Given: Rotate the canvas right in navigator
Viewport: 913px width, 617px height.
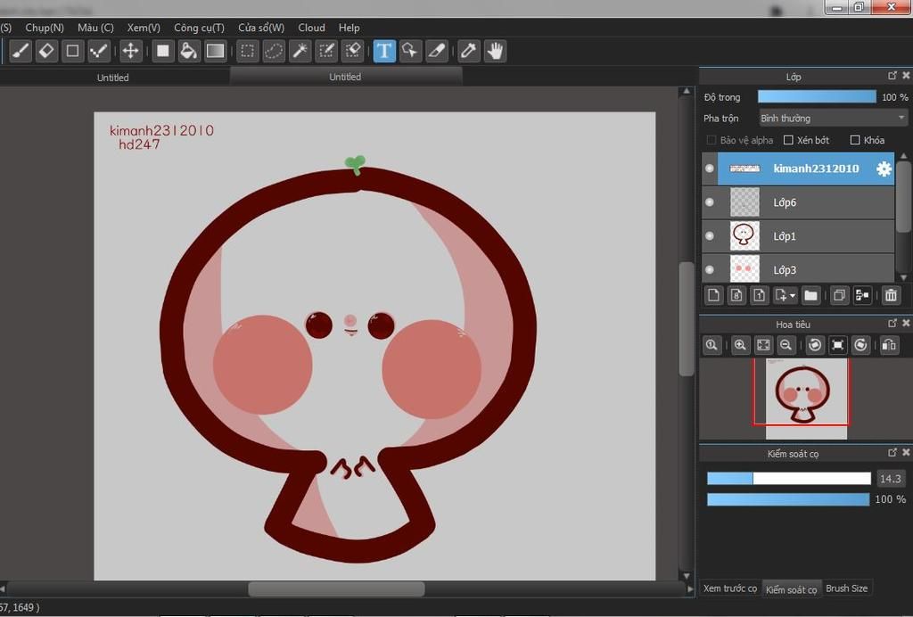Looking at the screenshot, I should click(x=860, y=345).
